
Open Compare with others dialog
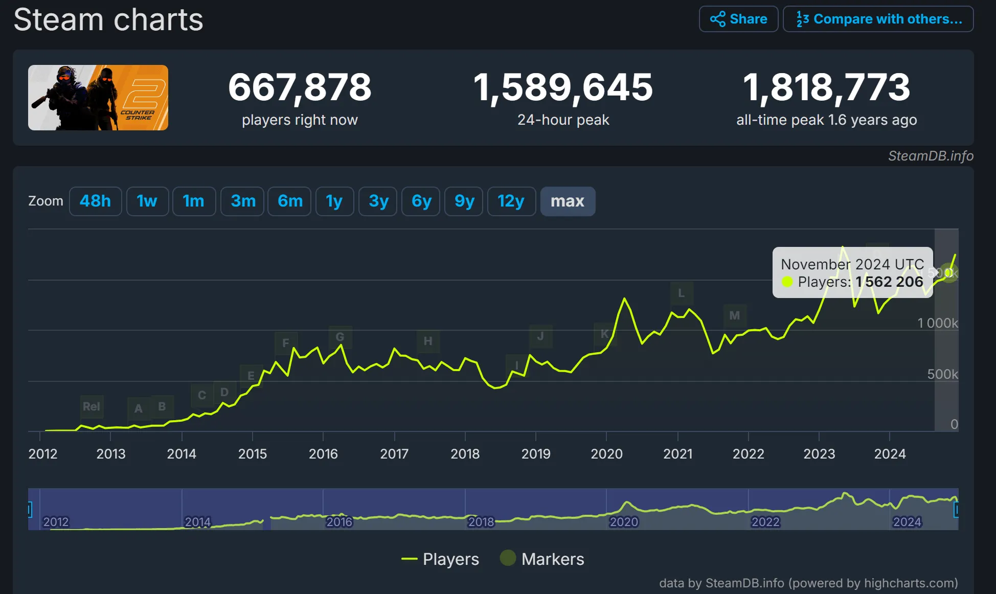pos(878,19)
